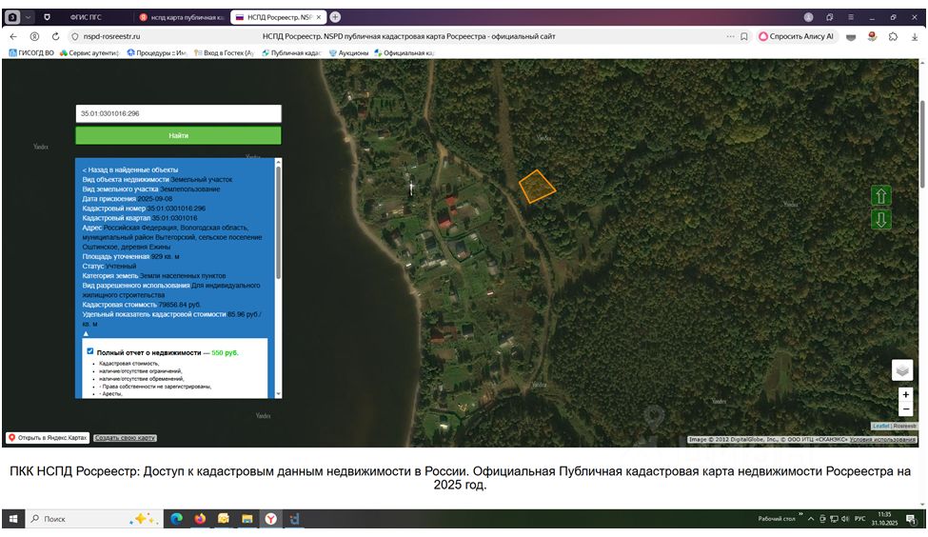Zoom out the map with minus
The image size is (928, 537).
[x=905, y=409]
